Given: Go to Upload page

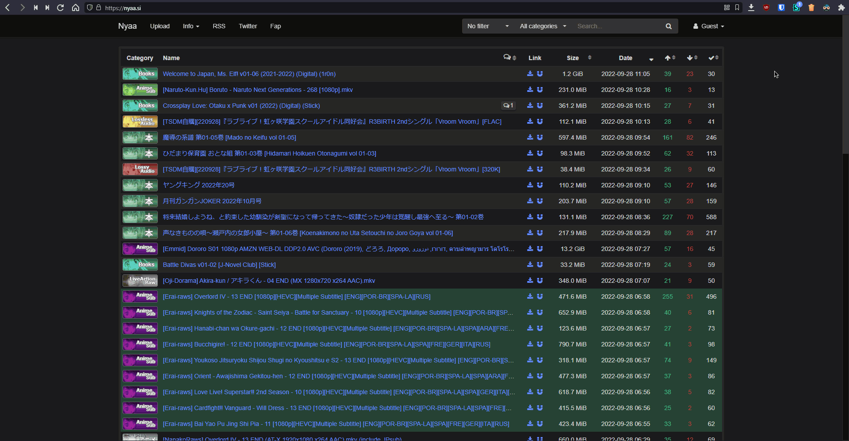Looking at the screenshot, I should 160,26.
